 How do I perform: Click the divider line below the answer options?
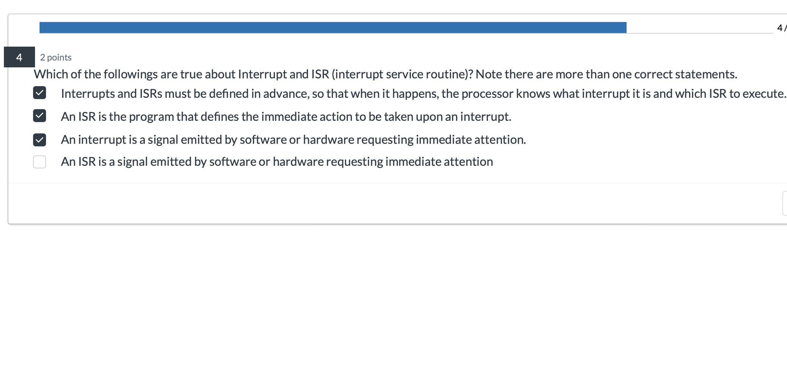[x=389, y=182]
